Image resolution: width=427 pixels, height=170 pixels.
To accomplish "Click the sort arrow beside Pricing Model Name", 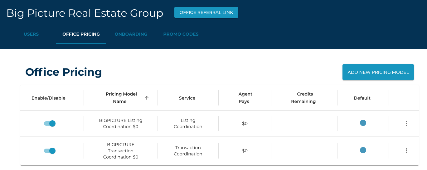I will point(147,98).
